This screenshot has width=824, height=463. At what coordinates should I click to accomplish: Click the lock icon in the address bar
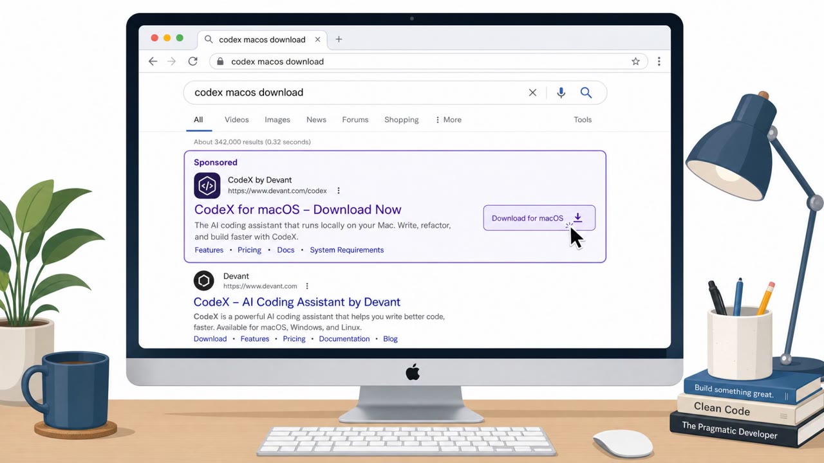tap(220, 62)
